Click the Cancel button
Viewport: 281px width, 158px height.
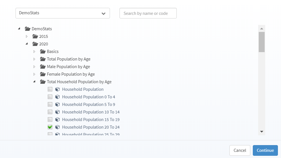click(x=240, y=150)
